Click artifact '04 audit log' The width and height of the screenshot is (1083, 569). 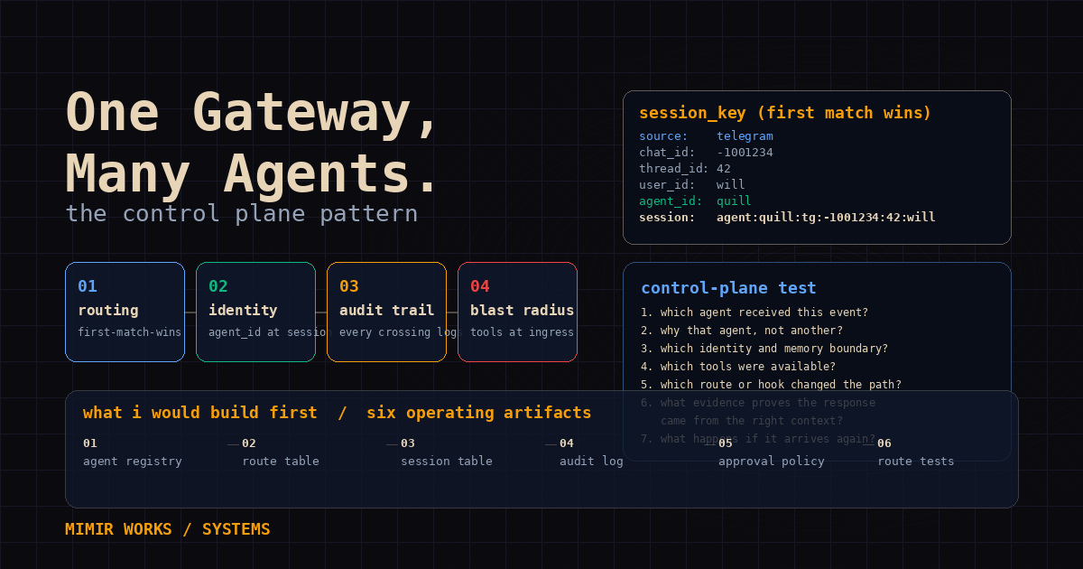pos(591,452)
